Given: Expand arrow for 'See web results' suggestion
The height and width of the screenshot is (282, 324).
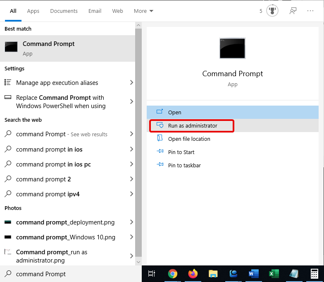Looking at the screenshot, I should pos(131,134).
